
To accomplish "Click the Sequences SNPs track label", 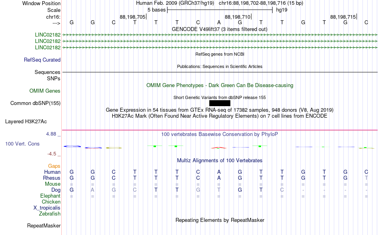I will (x=47, y=76).
